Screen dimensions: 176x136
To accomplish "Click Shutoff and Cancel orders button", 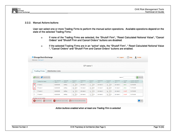I will (x=61, y=101).
